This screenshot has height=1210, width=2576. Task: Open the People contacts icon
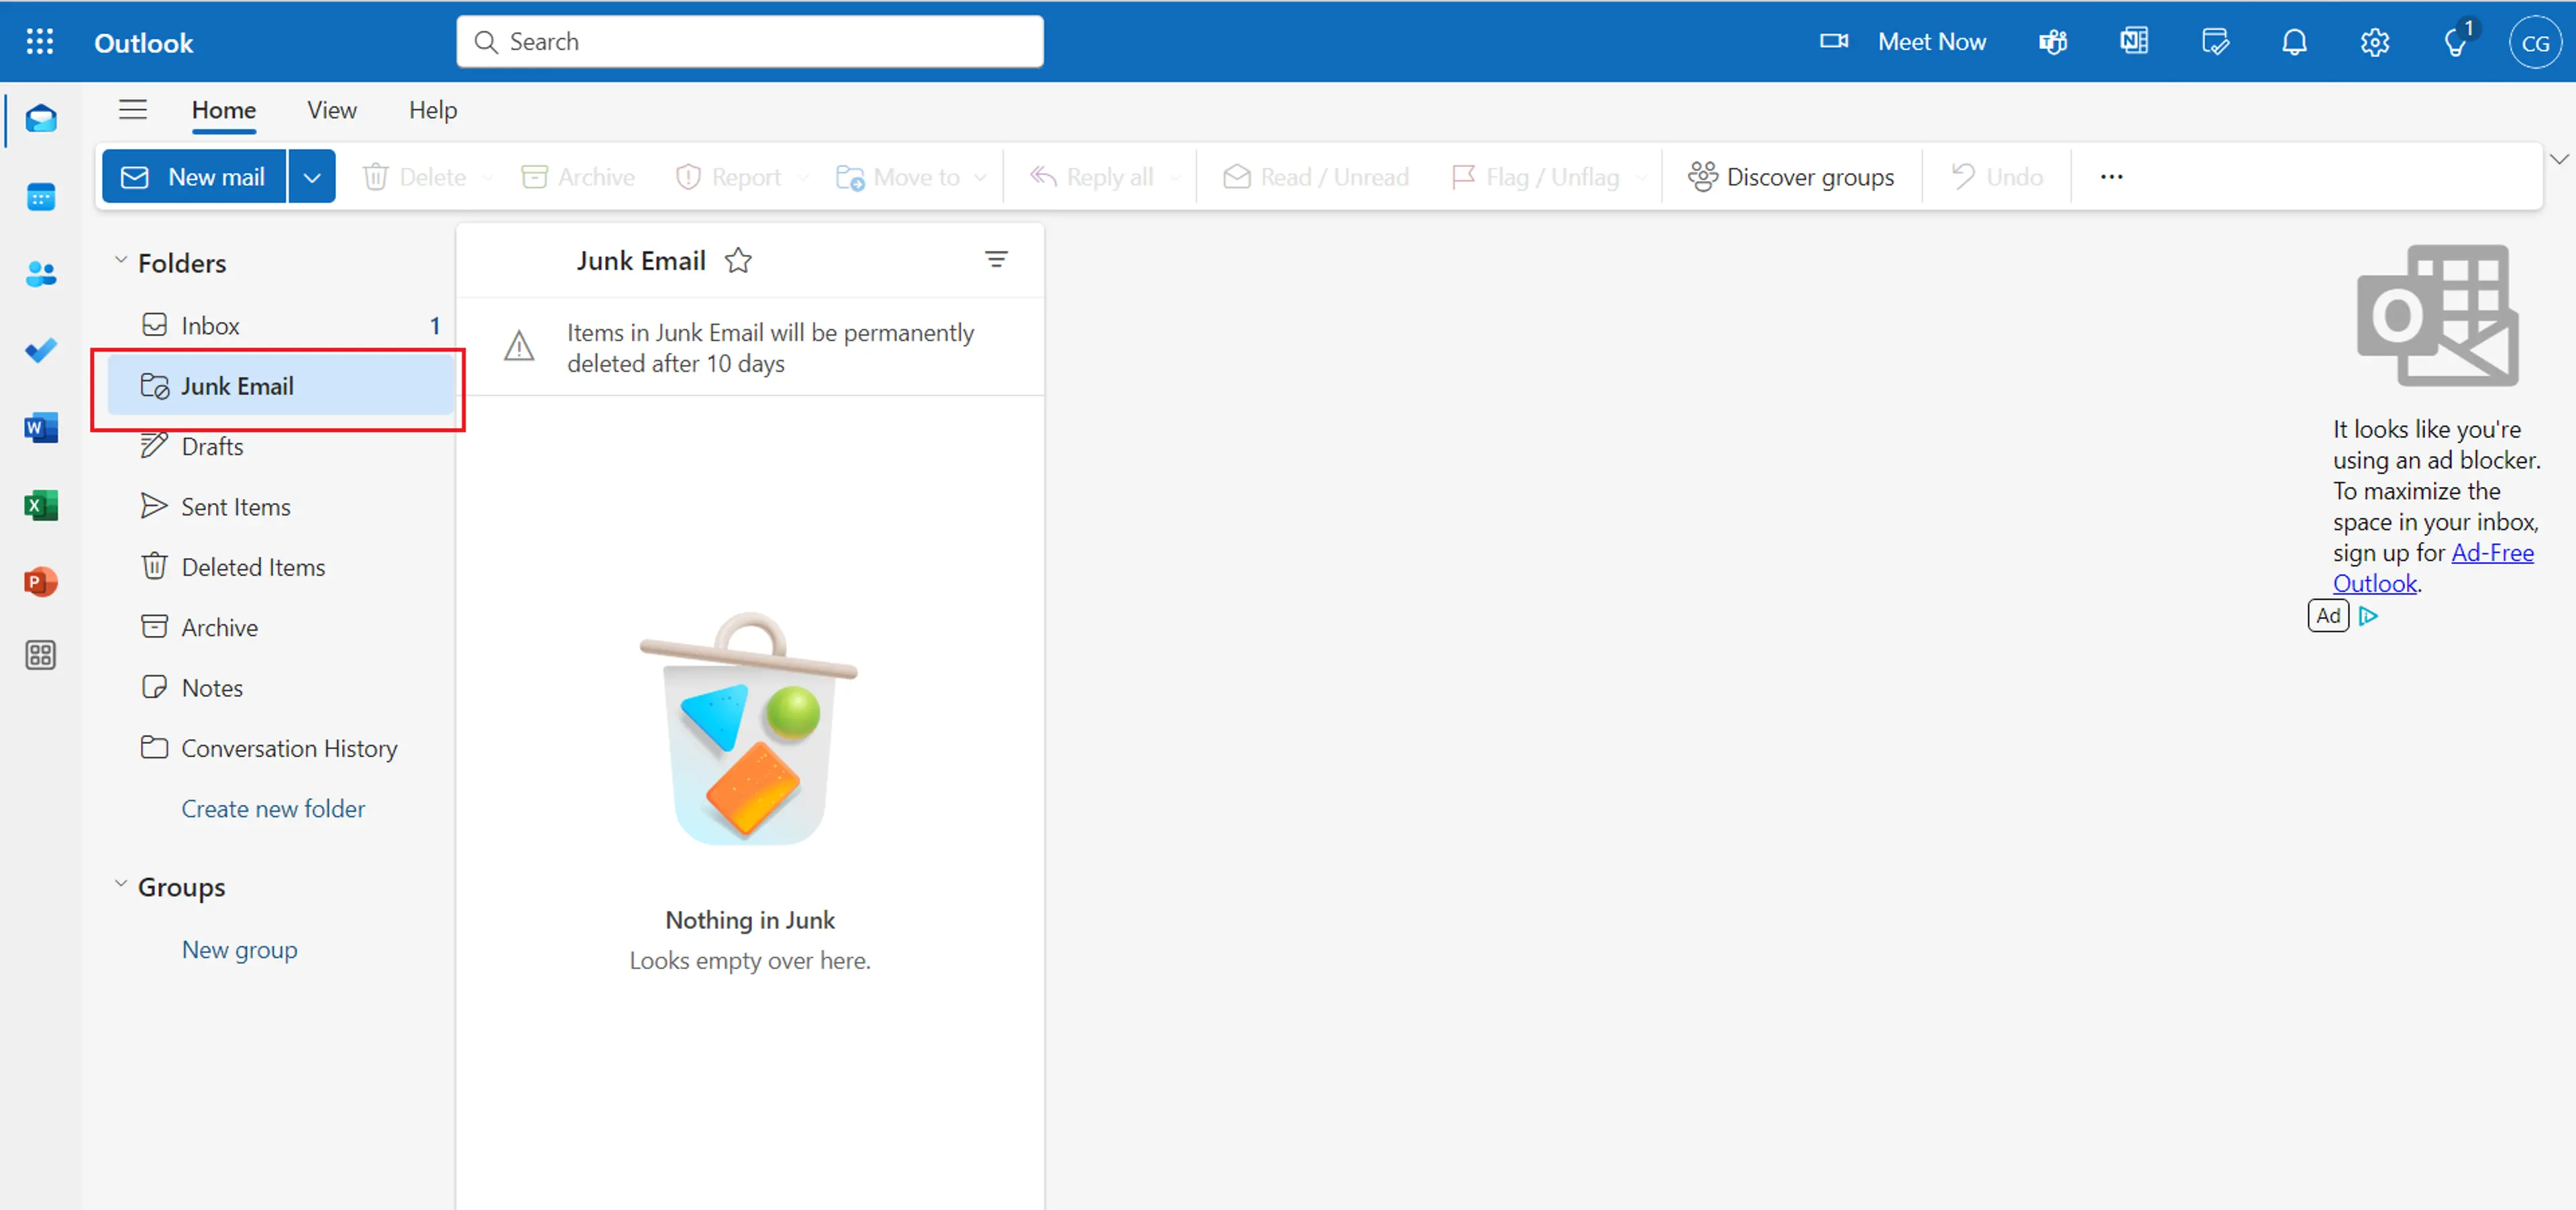coord(41,274)
